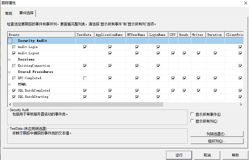Uncheck NTUserName for SQL:BatchCompleted
The width and height of the screenshot is (249, 160).
coord(137,91)
